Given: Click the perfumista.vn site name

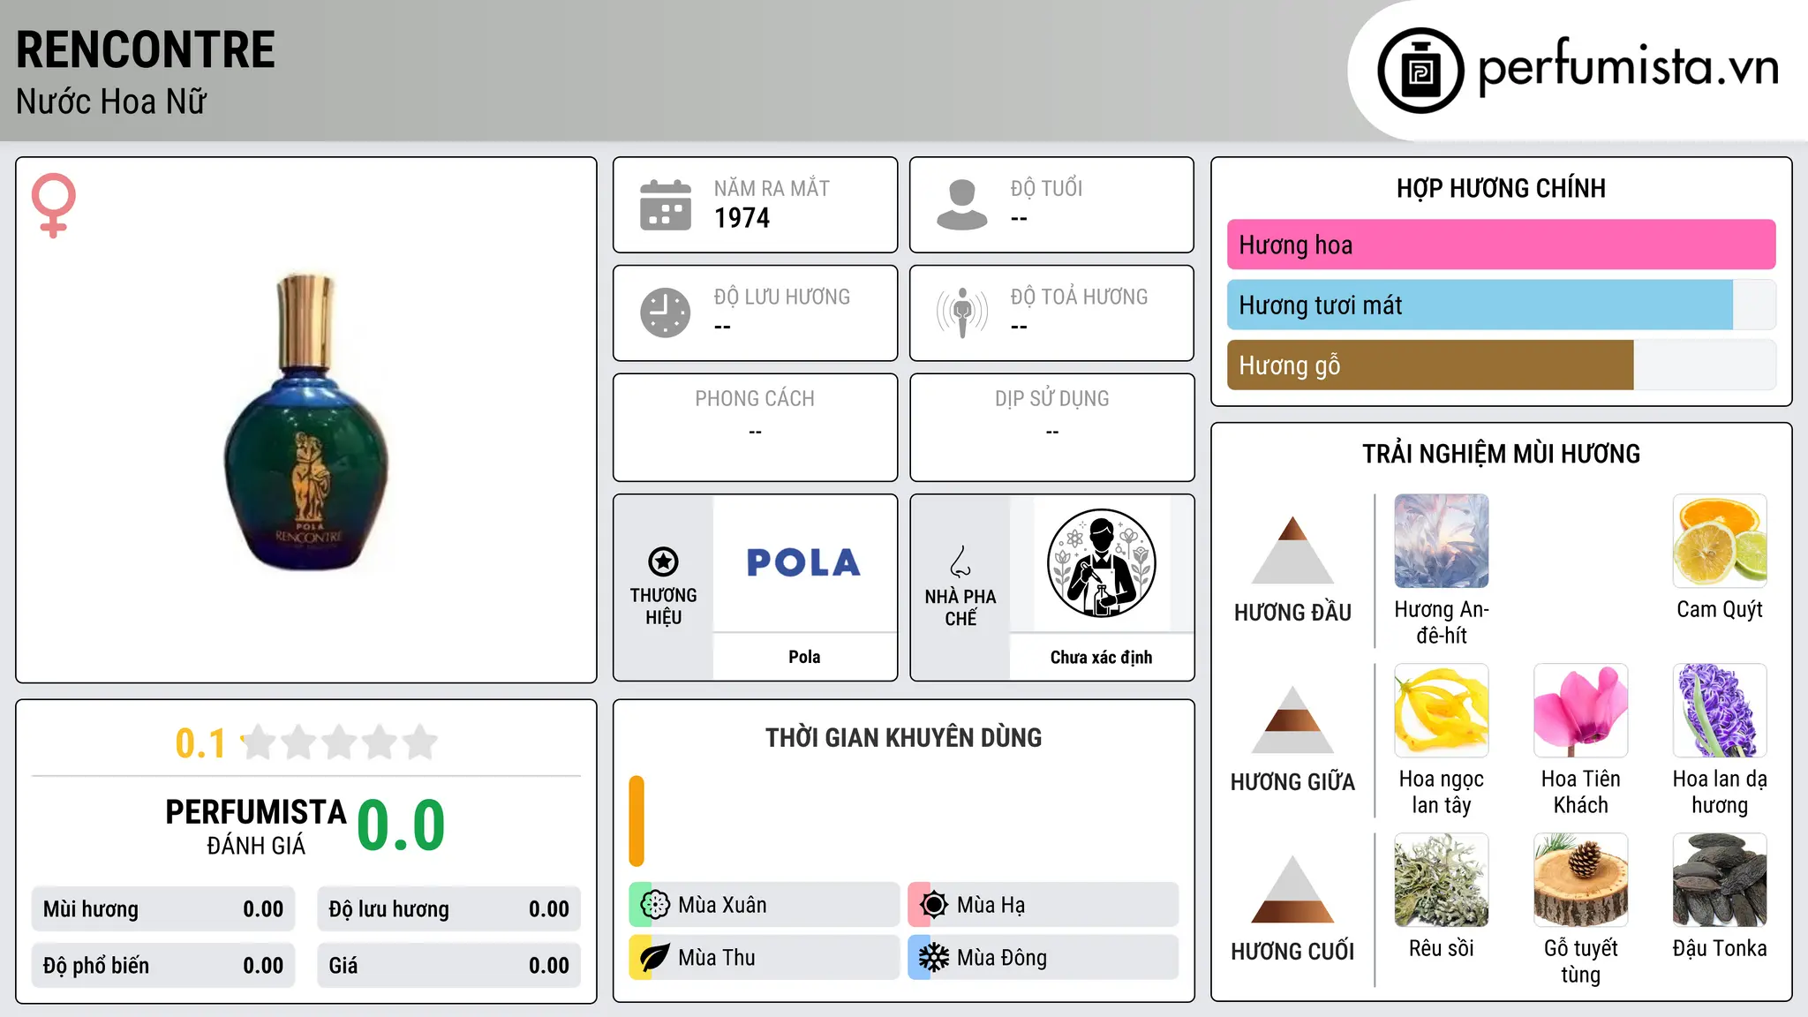Looking at the screenshot, I should click(x=1629, y=67).
